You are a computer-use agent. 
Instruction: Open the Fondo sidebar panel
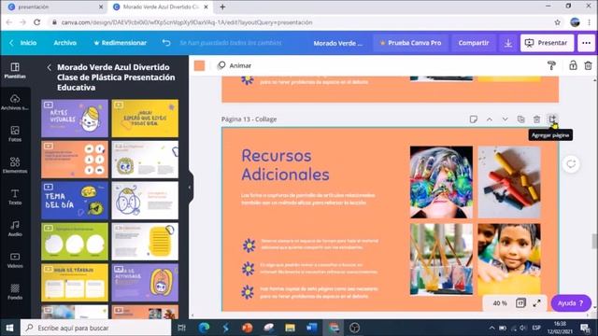(x=15, y=292)
